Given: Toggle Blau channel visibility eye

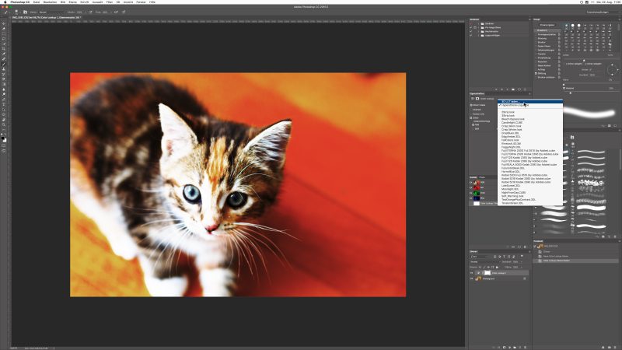Looking at the screenshot, I should click(x=471, y=198).
